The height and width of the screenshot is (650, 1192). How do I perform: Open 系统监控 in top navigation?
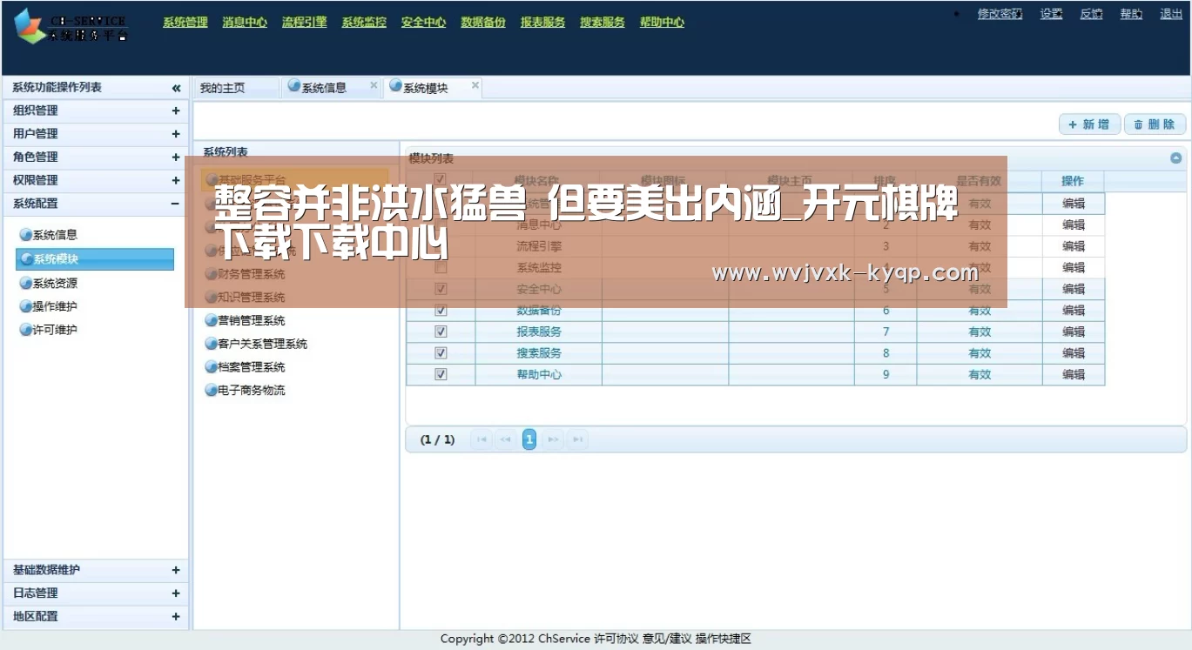364,23
